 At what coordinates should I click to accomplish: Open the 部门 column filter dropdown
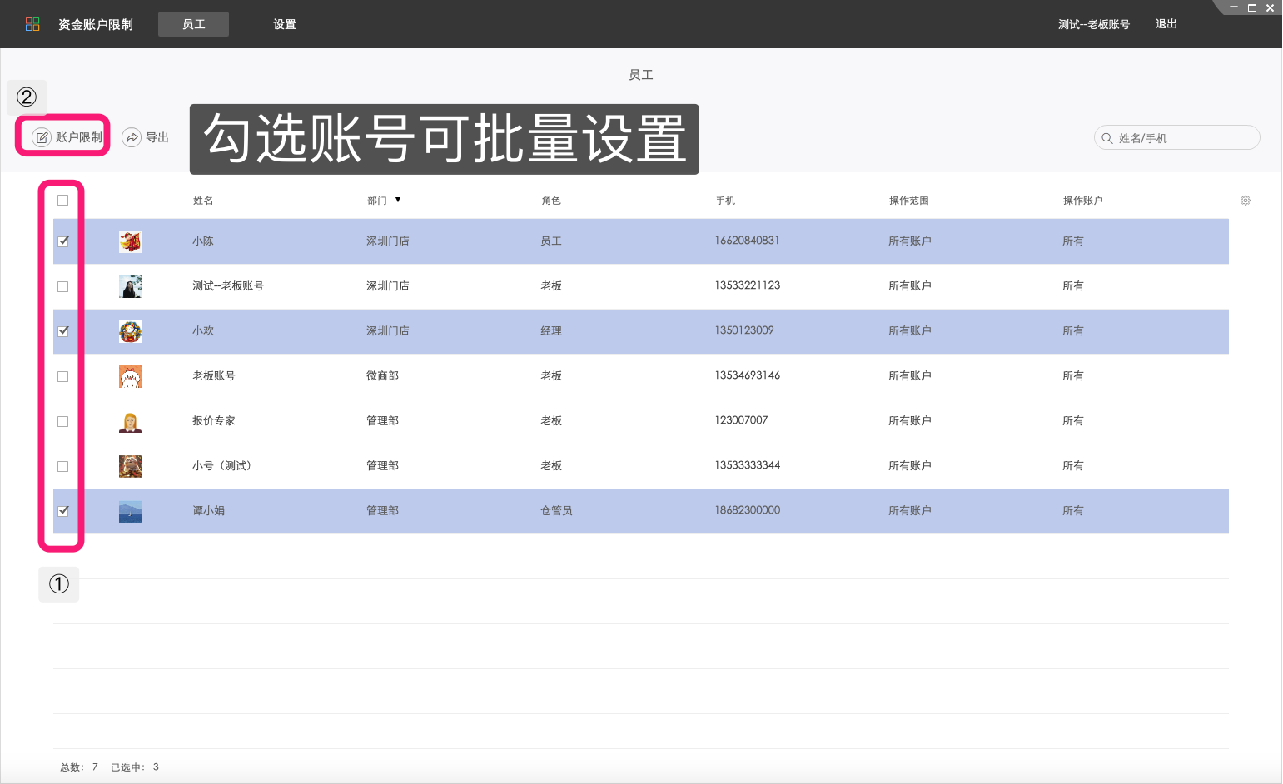click(398, 200)
